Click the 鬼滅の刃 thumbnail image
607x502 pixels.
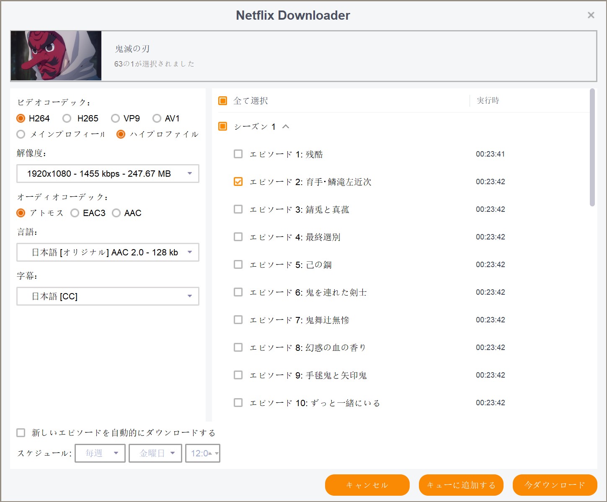click(56, 55)
